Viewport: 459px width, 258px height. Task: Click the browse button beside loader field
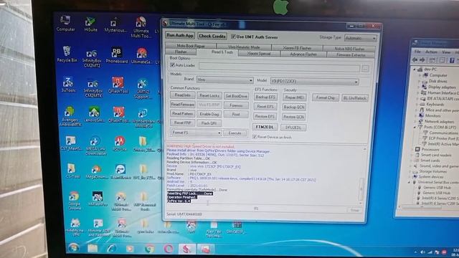coord(365,69)
